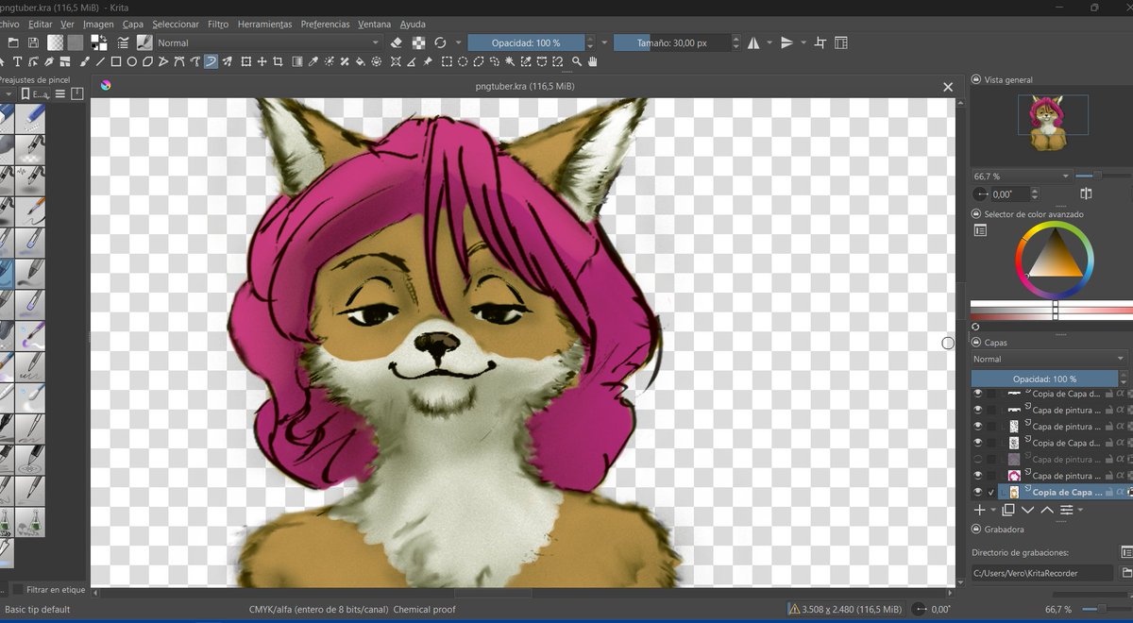Select the highlighted Dynamic Brush tool
The height and width of the screenshot is (623, 1133).
pos(211,61)
